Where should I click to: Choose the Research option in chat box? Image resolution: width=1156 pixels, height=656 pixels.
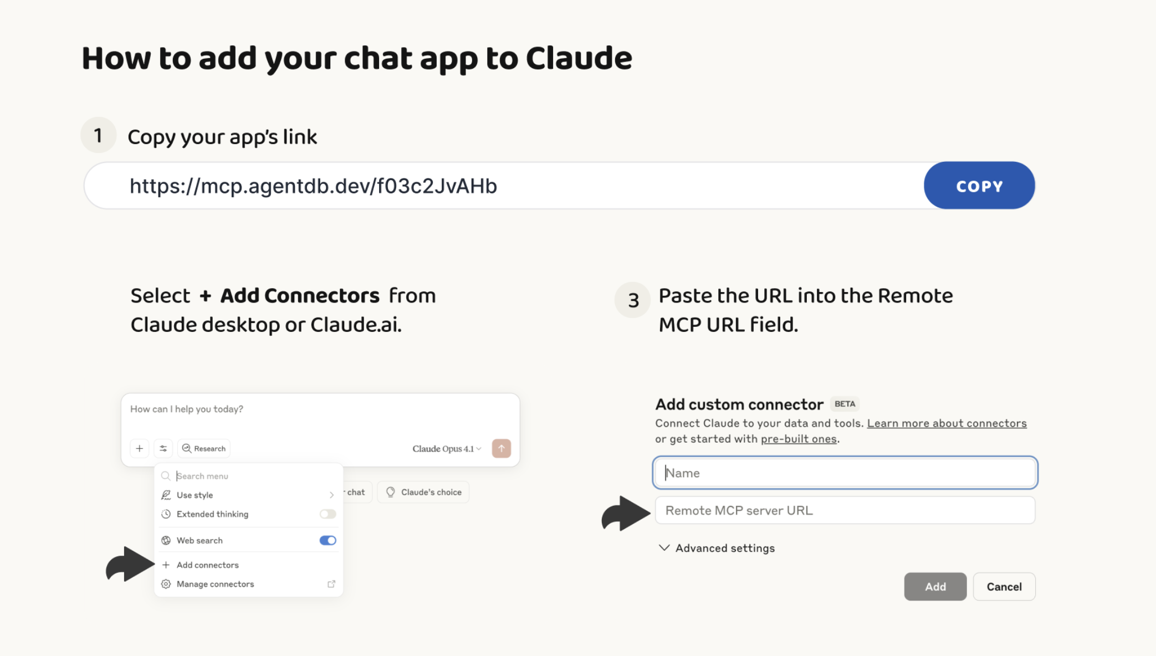(204, 448)
